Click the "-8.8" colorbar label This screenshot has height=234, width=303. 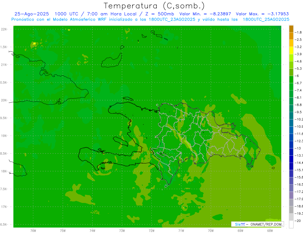point(298,105)
